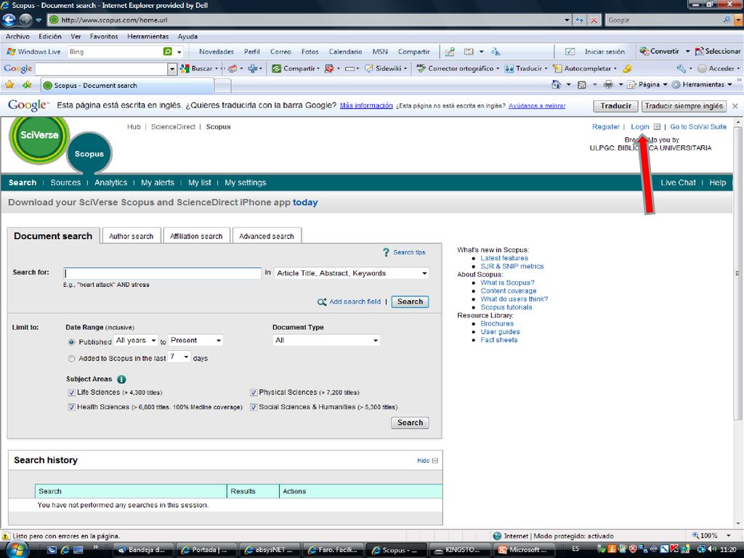
Task: Select the Published radio button
Action: [72, 342]
